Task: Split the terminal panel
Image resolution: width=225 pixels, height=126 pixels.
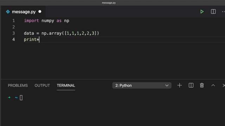Action: click(x=191, y=85)
